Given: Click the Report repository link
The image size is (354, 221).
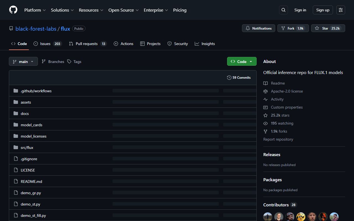Looking at the screenshot, I should (278, 139).
